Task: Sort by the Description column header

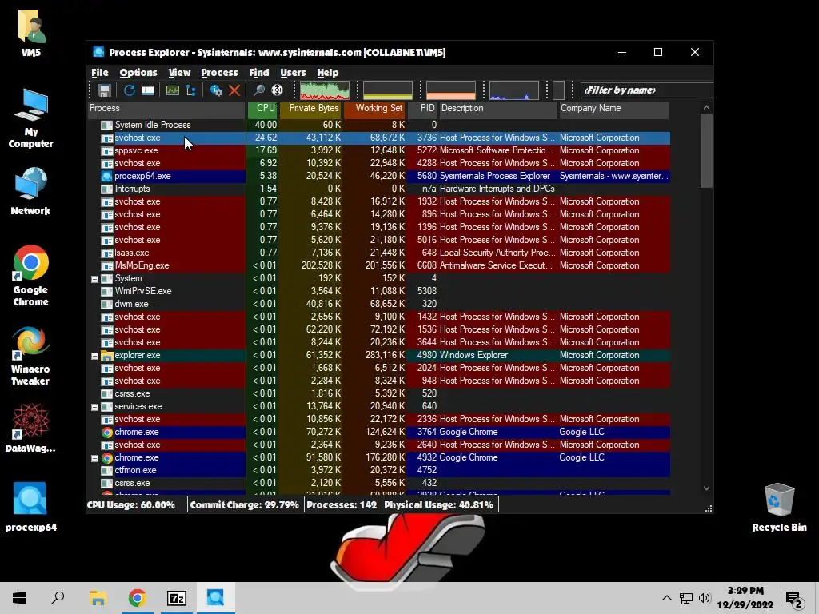Action: click(x=497, y=109)
